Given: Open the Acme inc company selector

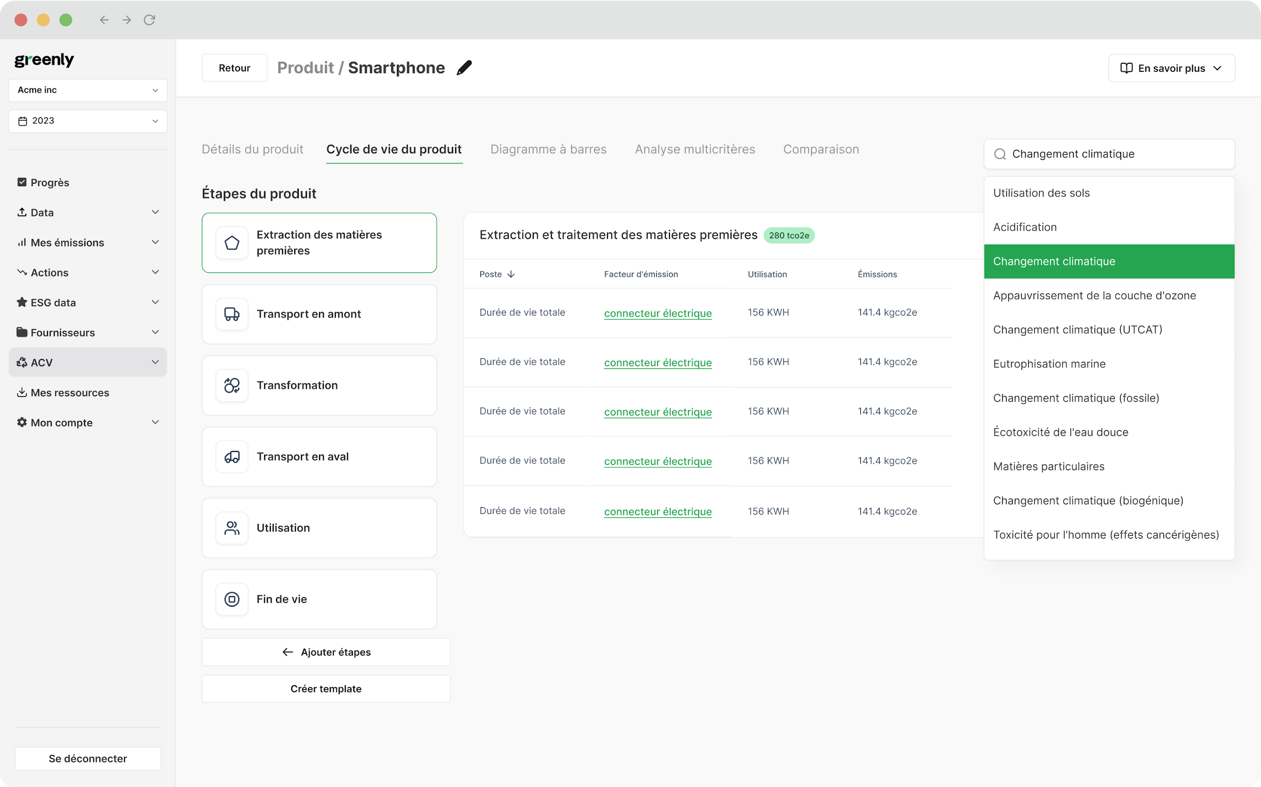Looking at the screenshot, I should 87,90.
